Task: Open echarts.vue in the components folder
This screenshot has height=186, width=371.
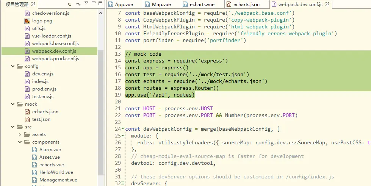Action: [x=52, y=165]
